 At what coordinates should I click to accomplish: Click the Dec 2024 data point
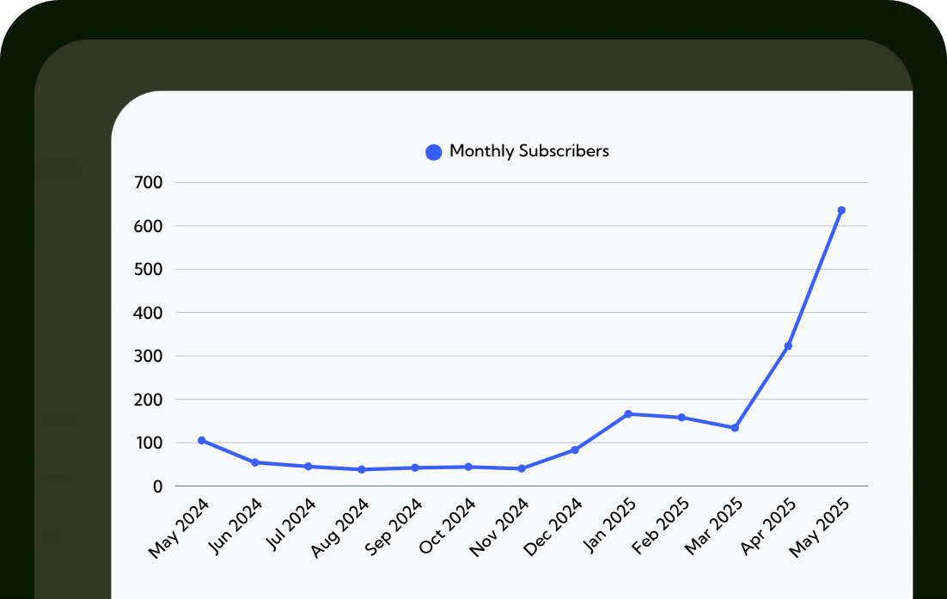575,450
